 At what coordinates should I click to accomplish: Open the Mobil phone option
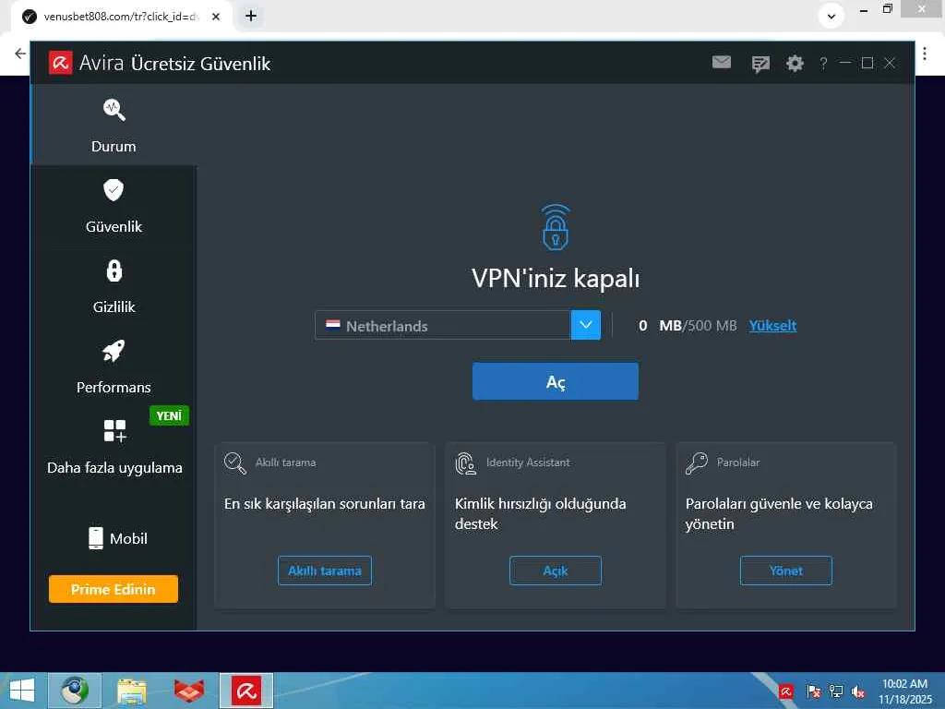117,538
